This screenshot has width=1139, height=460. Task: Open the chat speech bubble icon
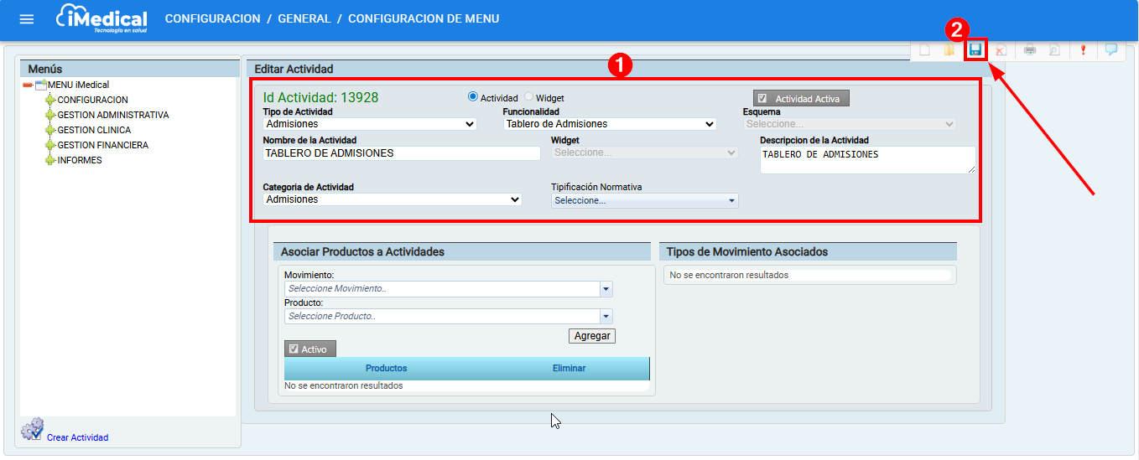point(1110,49)
